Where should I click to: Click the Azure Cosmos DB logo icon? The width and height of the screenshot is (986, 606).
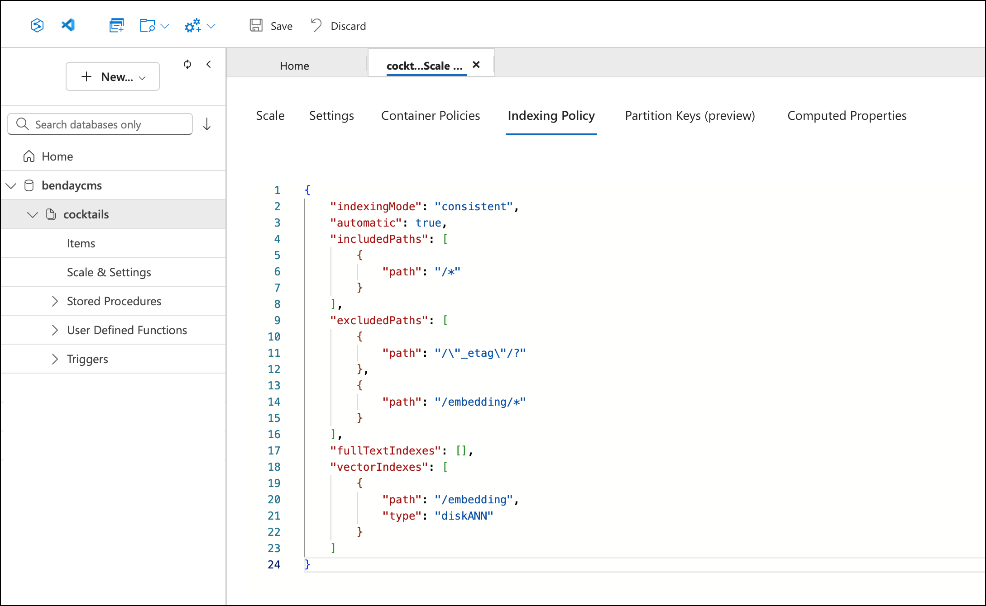(37, 25)
